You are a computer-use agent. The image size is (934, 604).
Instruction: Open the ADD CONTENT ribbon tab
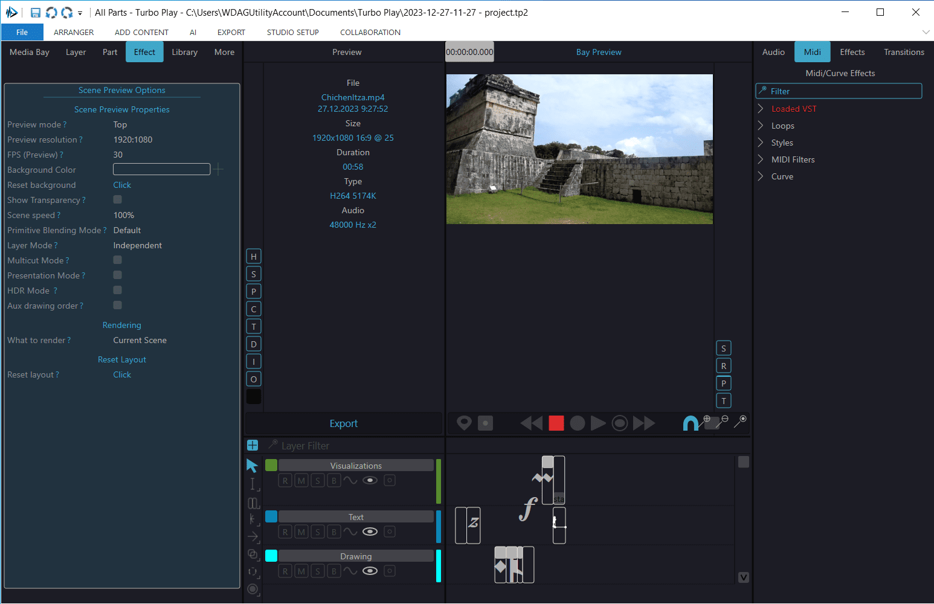(141, 32)
